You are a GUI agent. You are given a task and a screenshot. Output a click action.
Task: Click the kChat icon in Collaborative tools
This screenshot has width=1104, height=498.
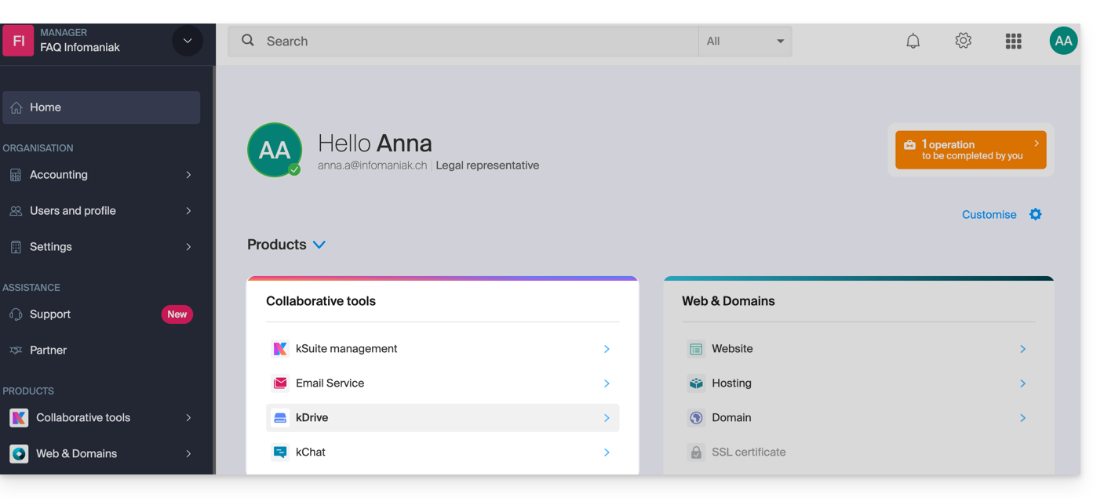click(280, 453)
